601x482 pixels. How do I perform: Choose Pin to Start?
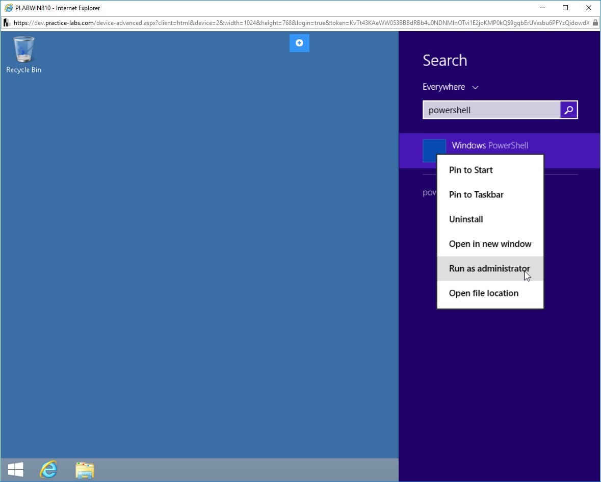[490, 170]
